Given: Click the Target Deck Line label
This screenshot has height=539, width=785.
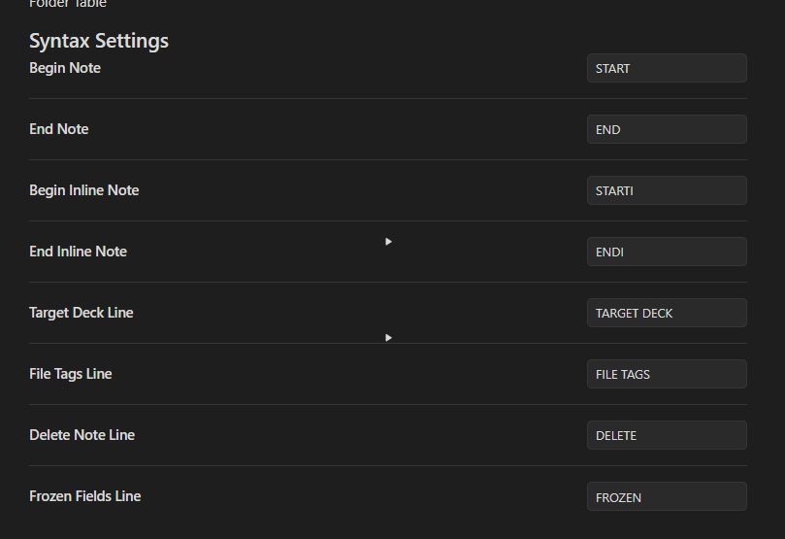Looking at the screenshot, I should pyautogui.click(x=82, y=313).
